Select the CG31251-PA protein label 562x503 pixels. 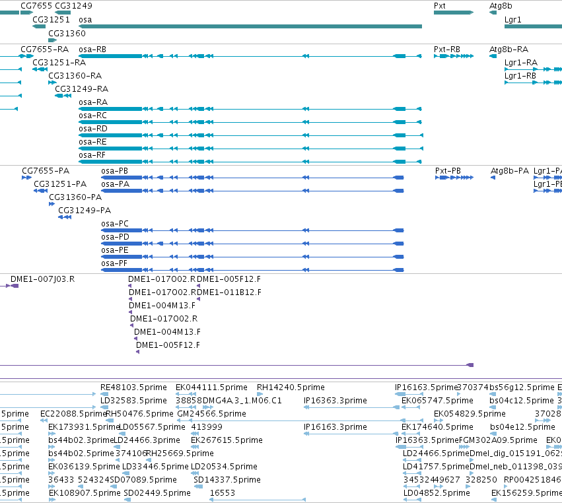point(60,184)
